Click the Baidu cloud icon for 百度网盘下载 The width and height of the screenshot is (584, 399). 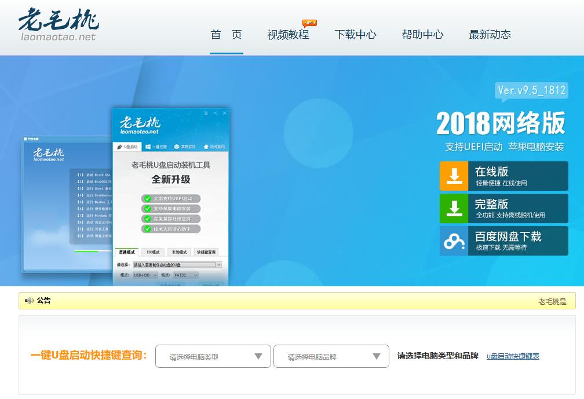[x=454, y=241]
